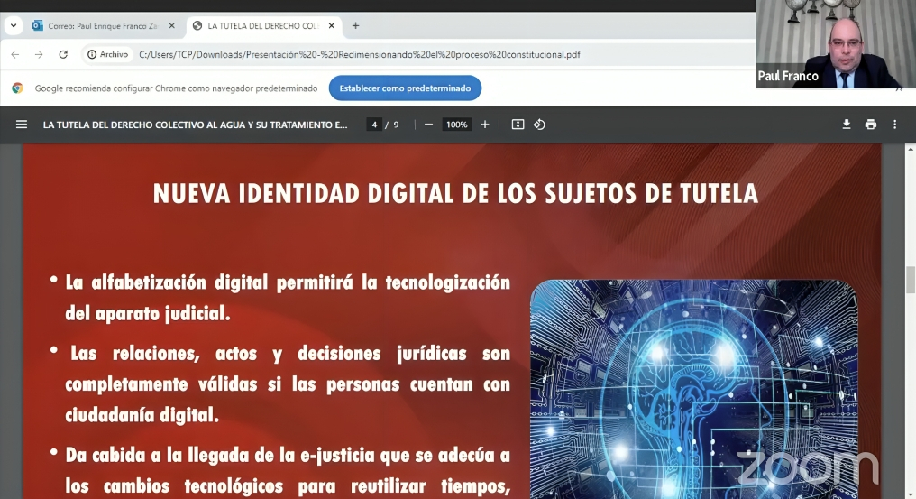Image resolution: width=916 pixels, height=499 pixels.
Task: Switch to the Correo: Paul Enrique Franco tab
Action: click(x=101, y=26)
